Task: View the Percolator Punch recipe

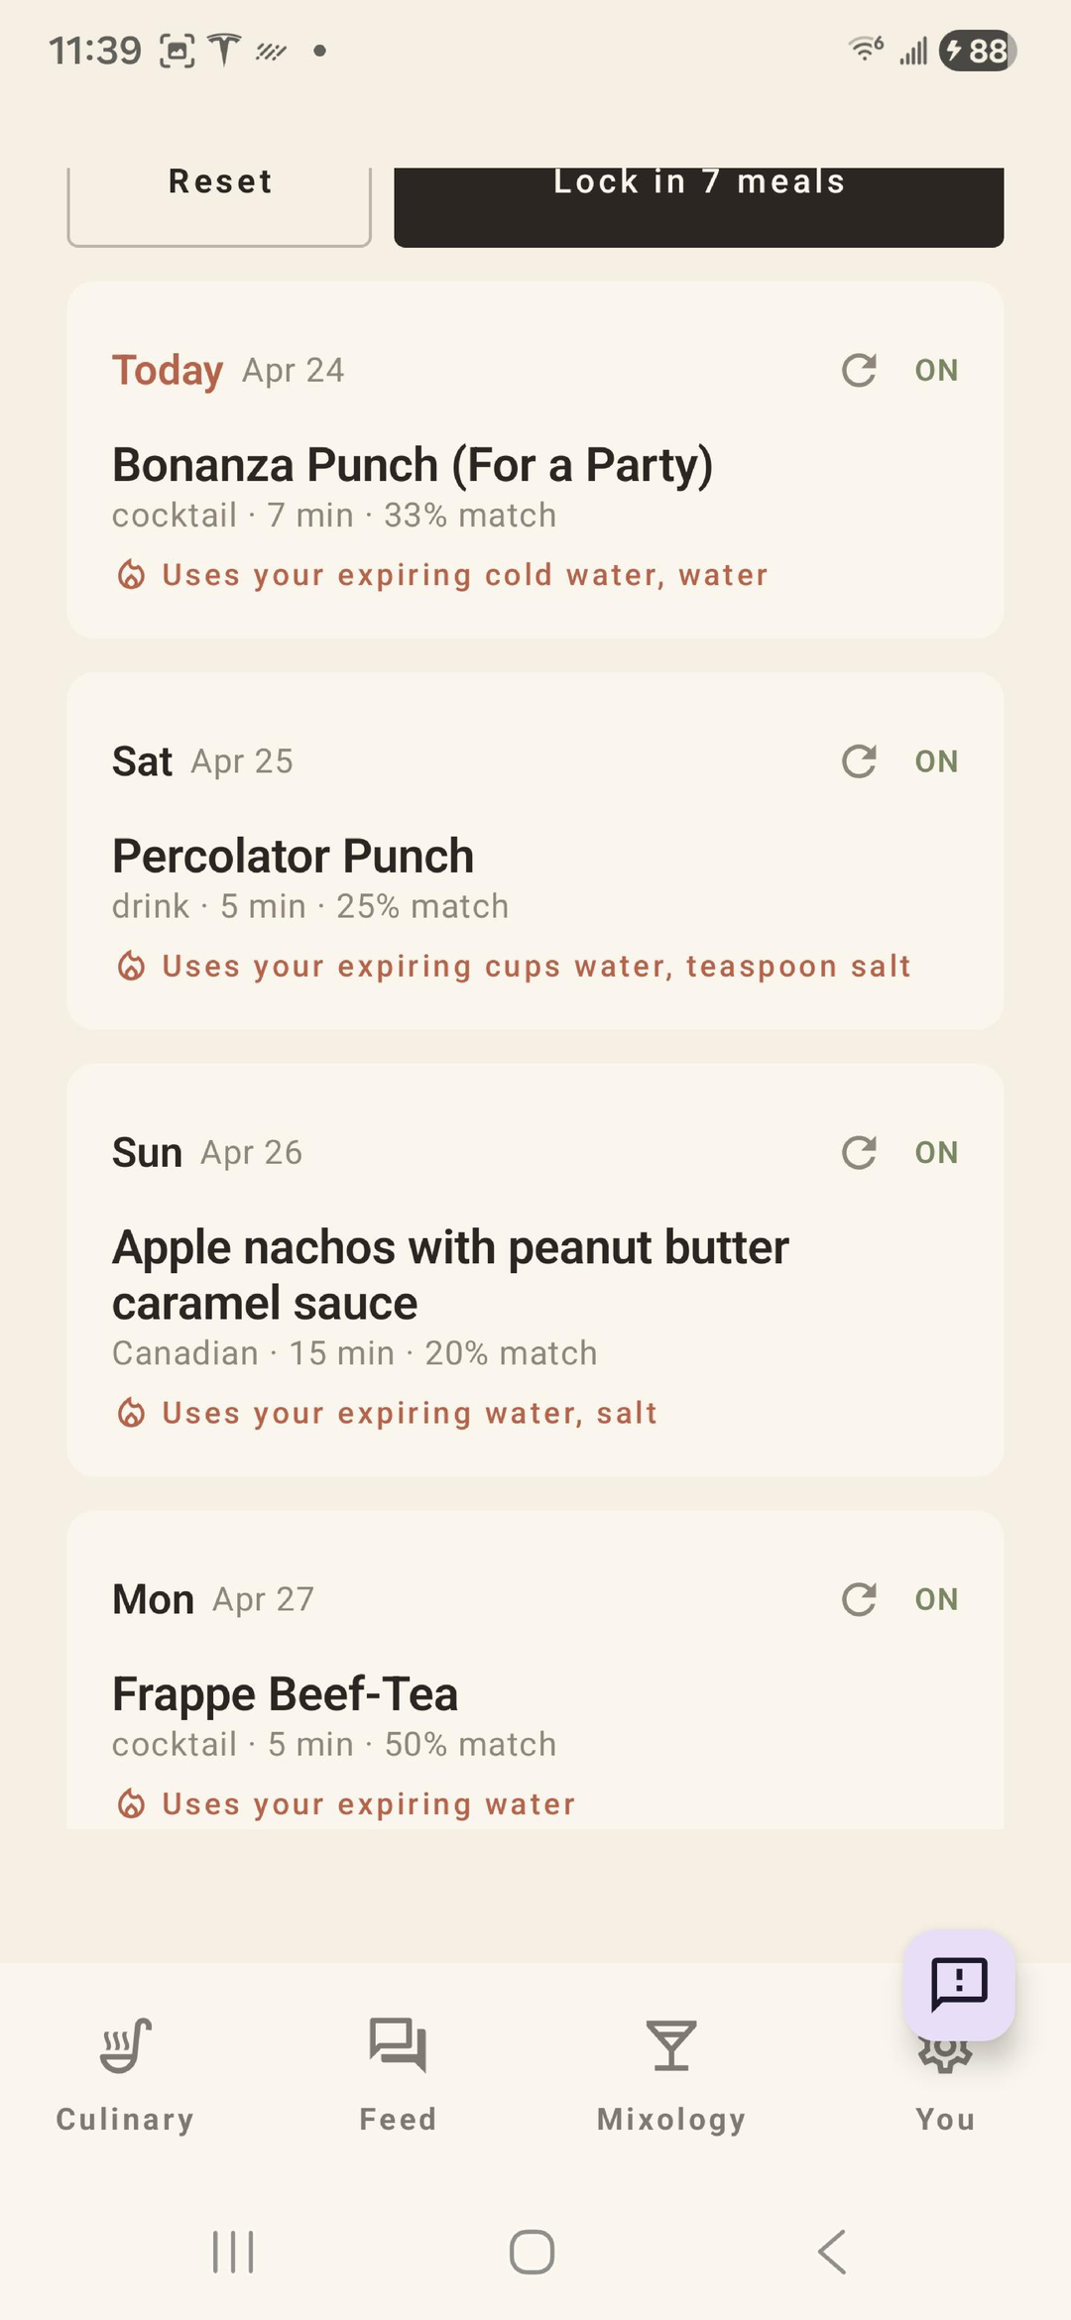Action: [293, 856]
